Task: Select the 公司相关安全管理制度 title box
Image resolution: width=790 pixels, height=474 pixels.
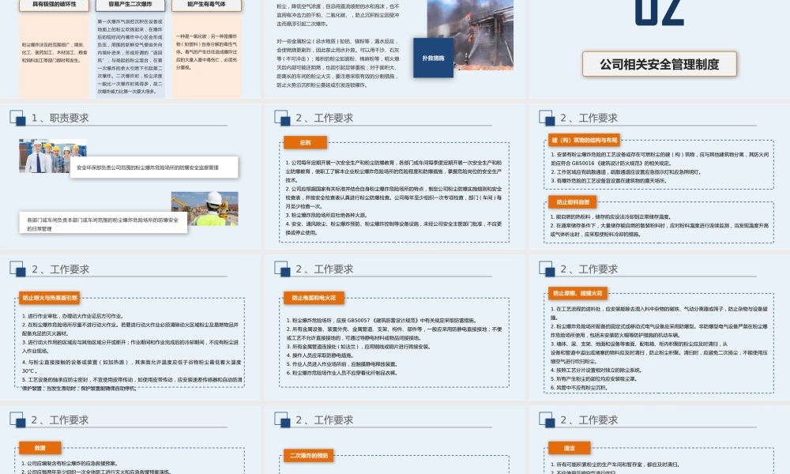Action: click(660, 64)
